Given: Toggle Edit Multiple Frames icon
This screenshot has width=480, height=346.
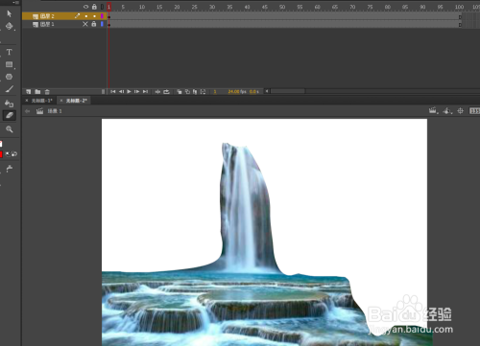Looking at the screenshot, I should [x=195, y=92].
